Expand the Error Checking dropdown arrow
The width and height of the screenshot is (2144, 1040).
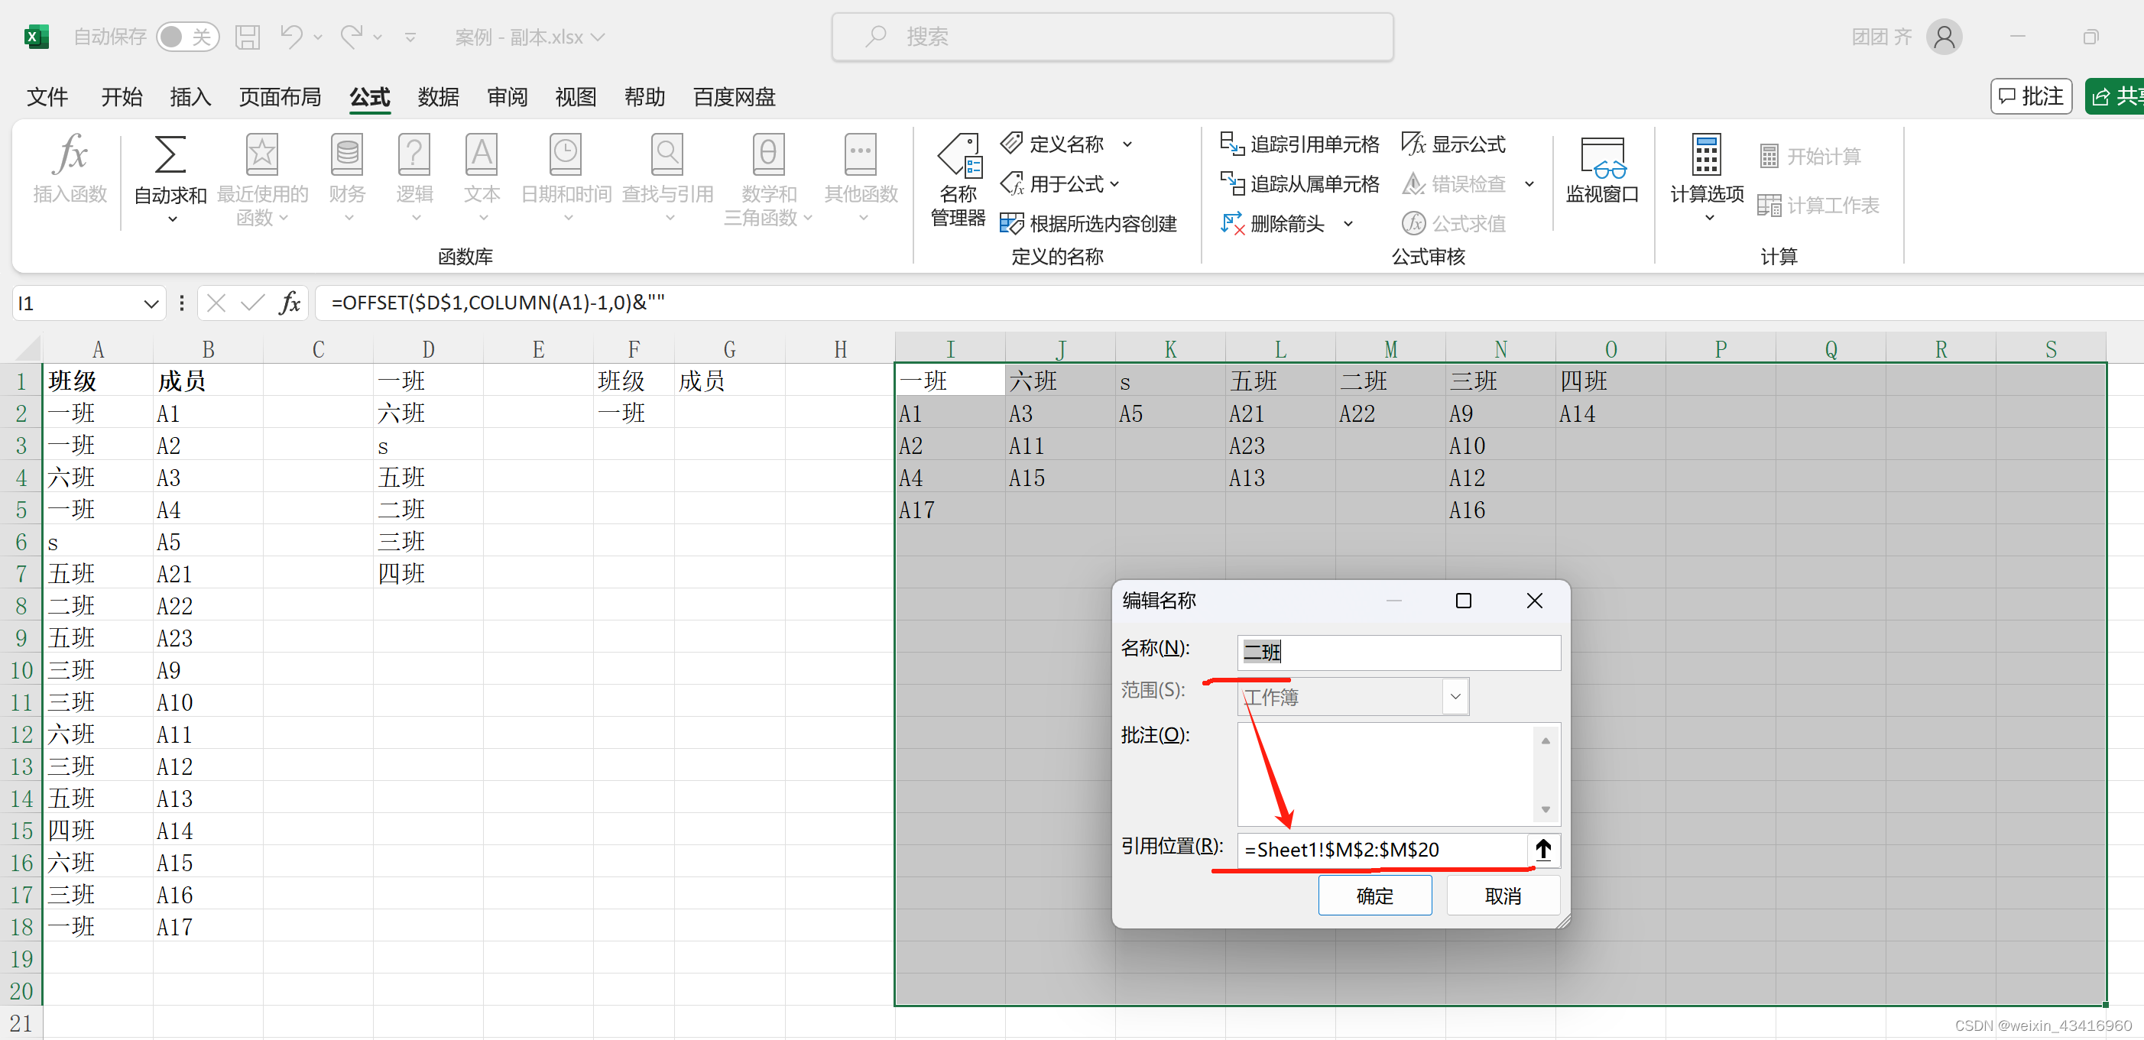pyautogui.click(x=1529, y=184)
